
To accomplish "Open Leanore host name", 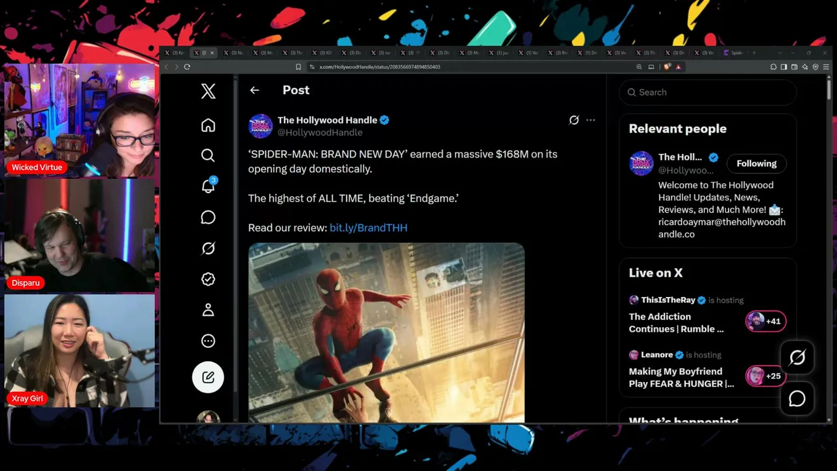I will coord(657,355).
